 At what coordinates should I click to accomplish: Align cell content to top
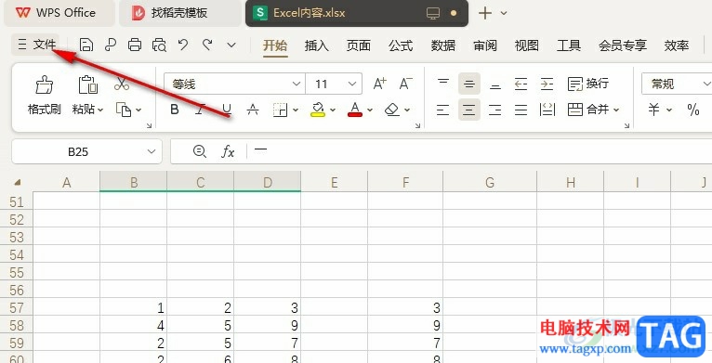(x=443, y=84)
